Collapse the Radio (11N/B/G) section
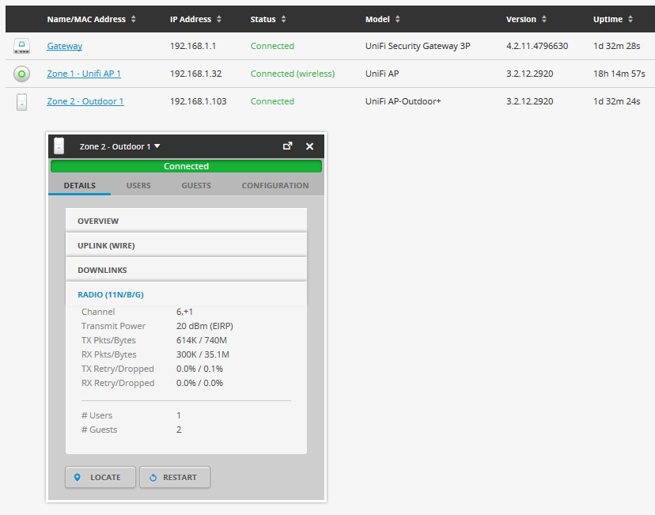The image size is (655, 515). (185, 294)
